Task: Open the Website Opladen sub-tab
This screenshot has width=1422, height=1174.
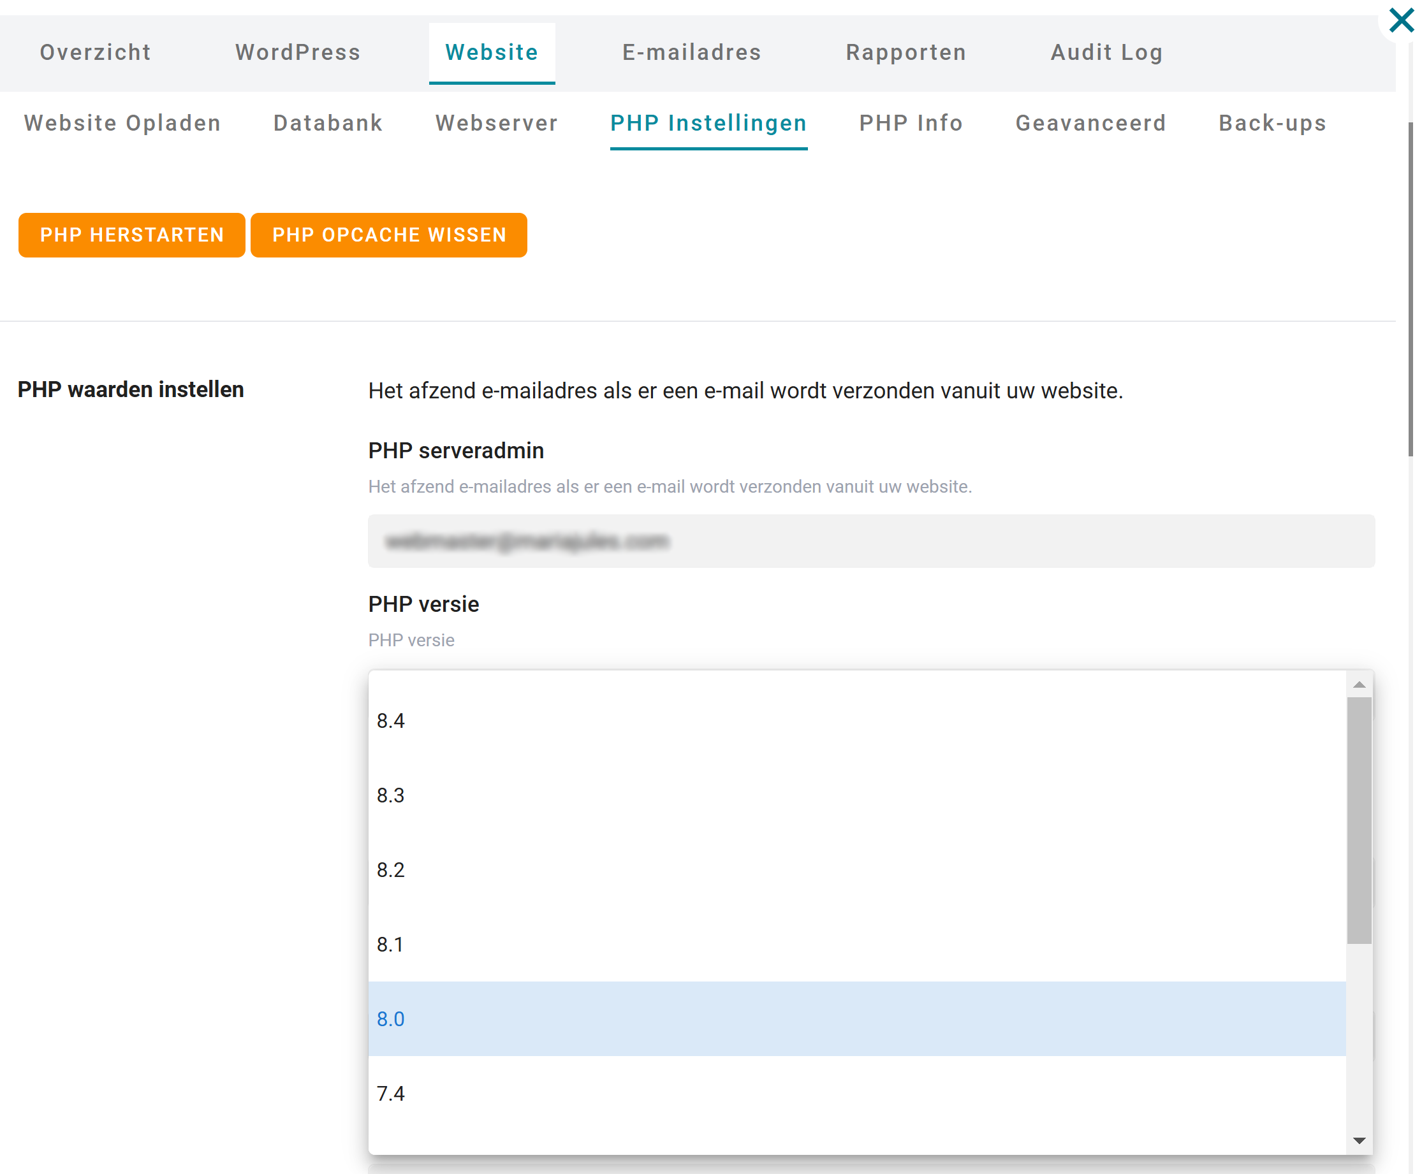Action: (x=122, y=123)
